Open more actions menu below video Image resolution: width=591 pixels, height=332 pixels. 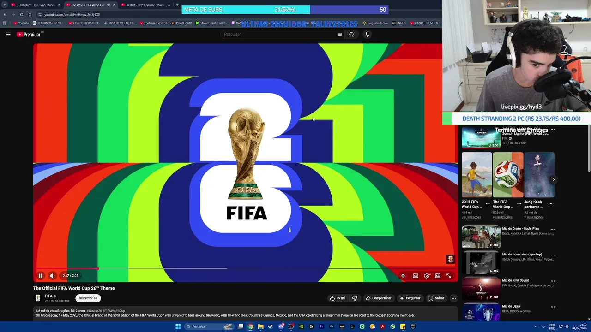coord(453,298)
